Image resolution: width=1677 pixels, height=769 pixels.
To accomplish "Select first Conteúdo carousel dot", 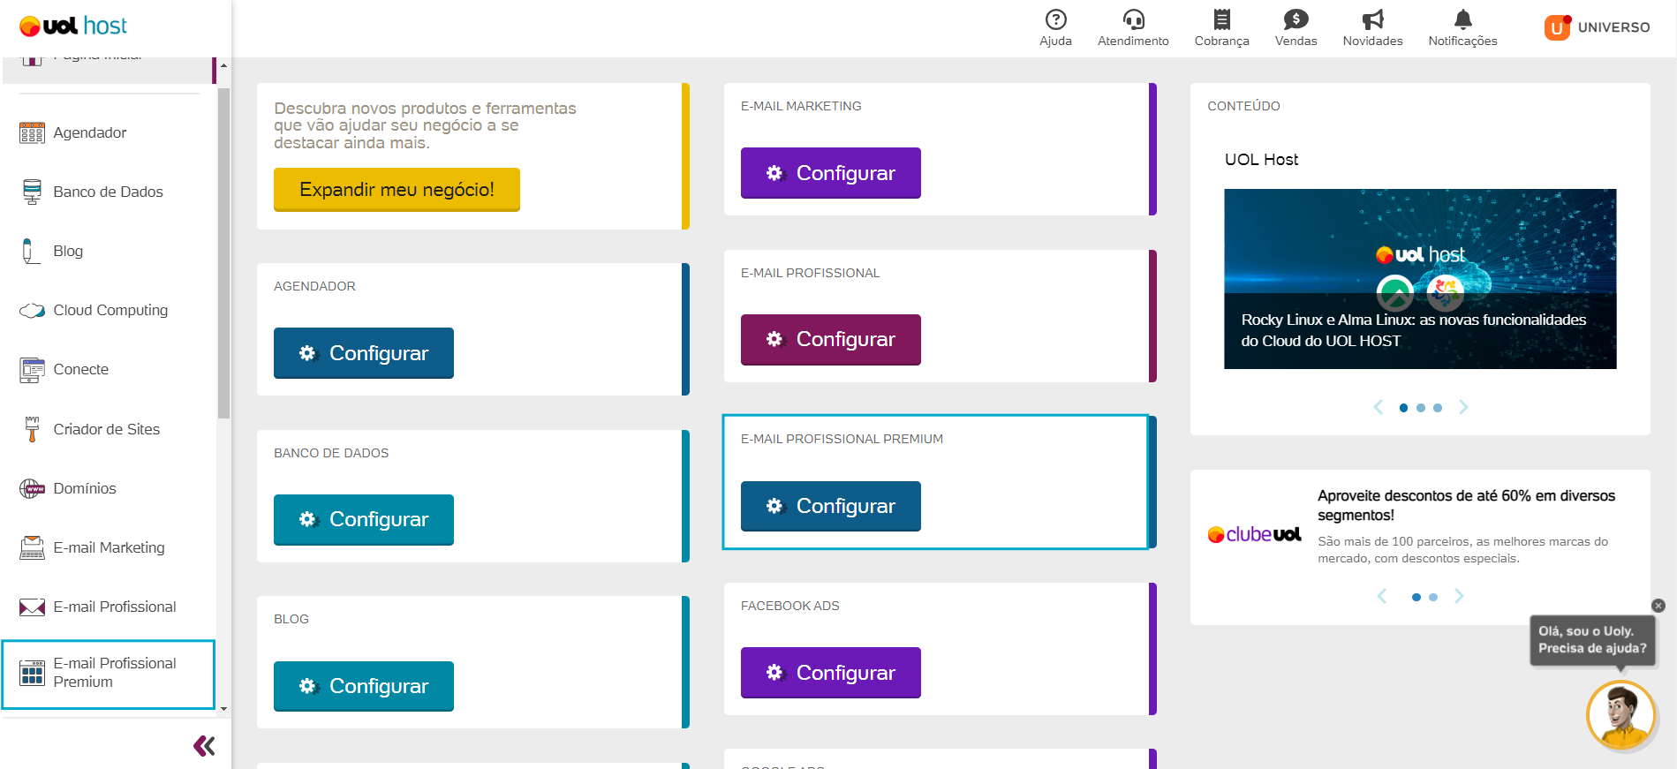I will tap(1403, 408).
